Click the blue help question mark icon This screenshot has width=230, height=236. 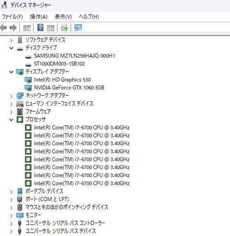pyautogui.click(x=40, y=28)
